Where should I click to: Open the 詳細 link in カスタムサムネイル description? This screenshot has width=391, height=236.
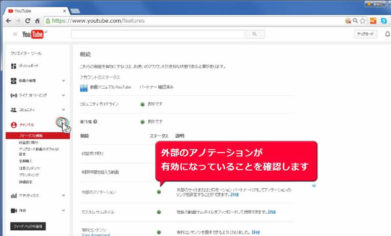coord(272,212)
